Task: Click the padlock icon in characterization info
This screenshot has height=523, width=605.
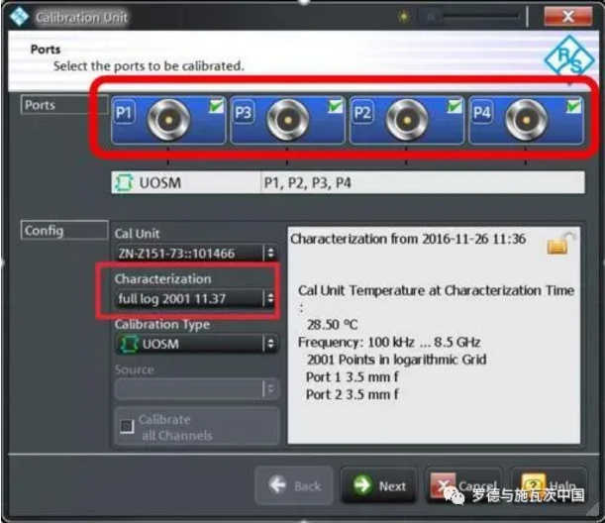Action: (559, 244)
